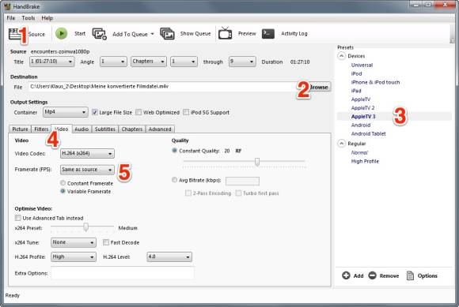Click the Preview television icon
The width and height of the screenshot is (459, 307).
[225, 33]
